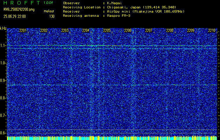Click the count value 130

tap(52, 16)
